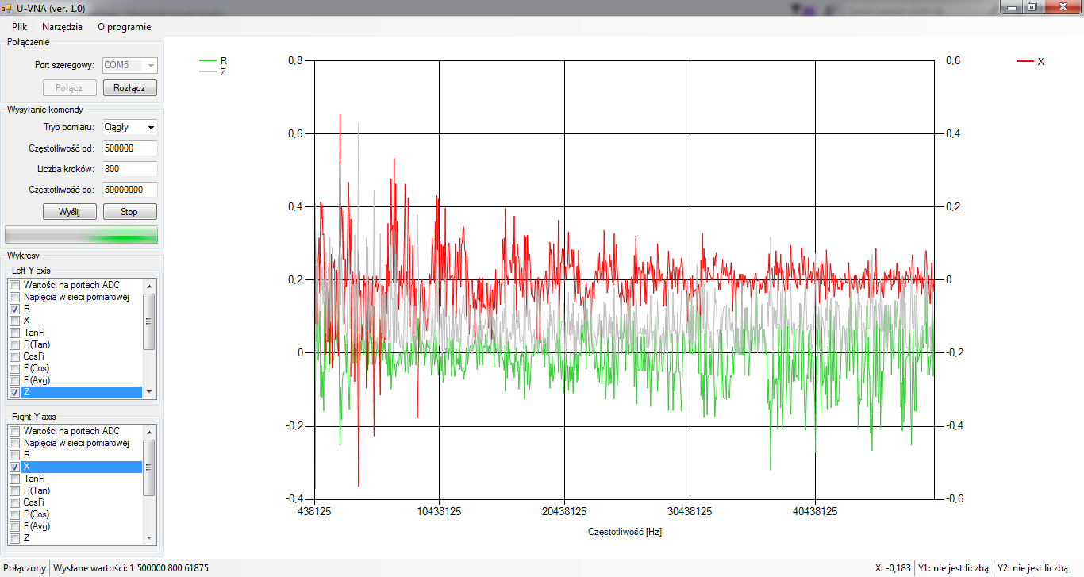Uncheck X in Right Y axis list
This screenshot has height=577, width=1084.
point(14,467)
